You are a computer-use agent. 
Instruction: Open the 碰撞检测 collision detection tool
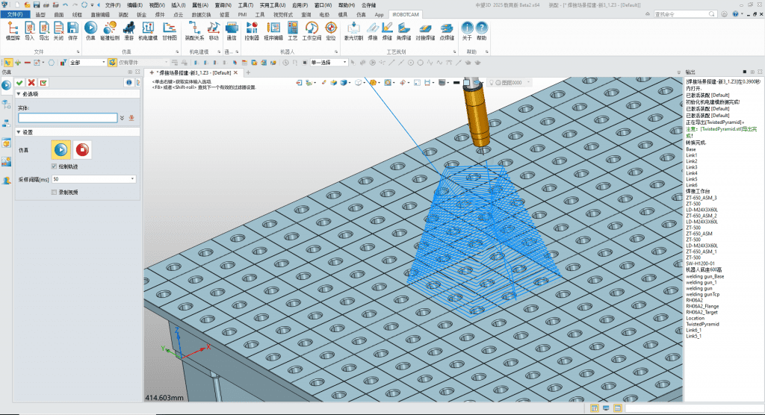[110, 31]
